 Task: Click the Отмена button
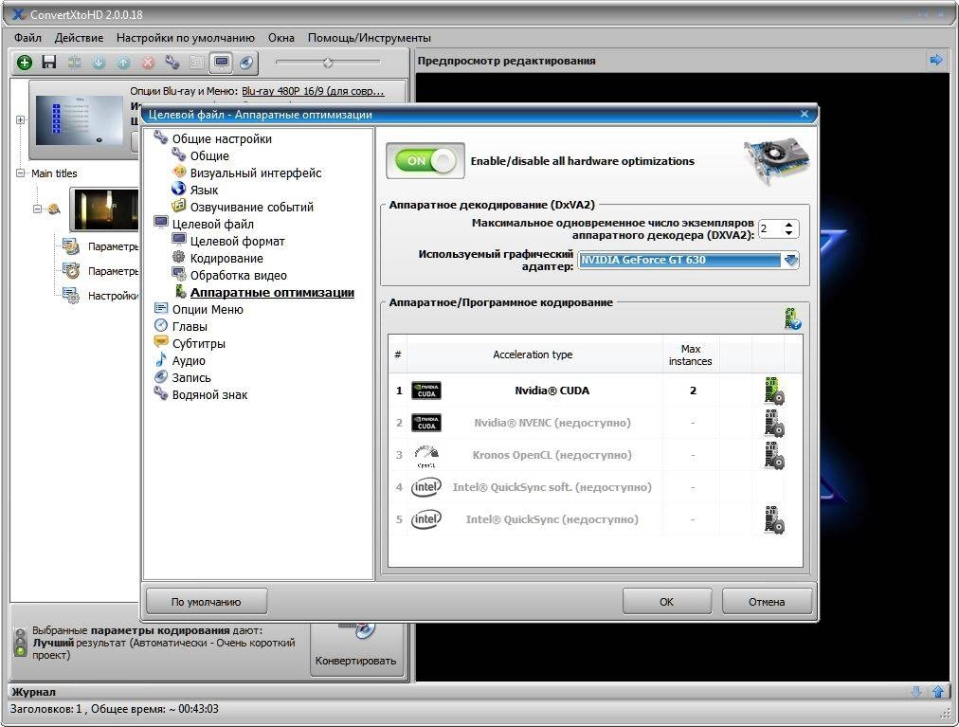(767, 602)
